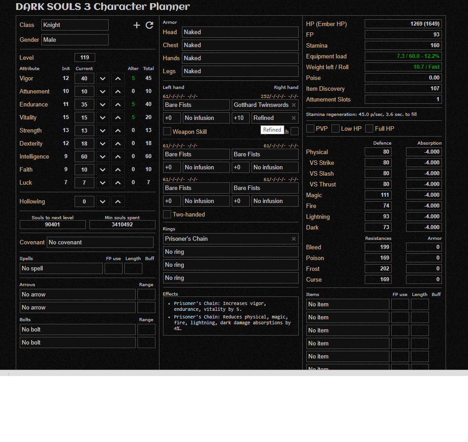Enable the PVP checkbox
This screenshot has height=442, width=468.
click(x=310, y=128)
